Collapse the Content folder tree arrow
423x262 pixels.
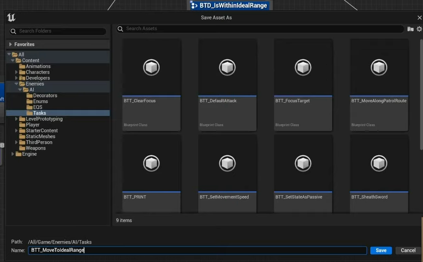13,60
